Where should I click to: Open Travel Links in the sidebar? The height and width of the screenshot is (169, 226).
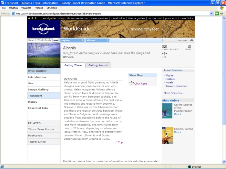tap(44, 142)
